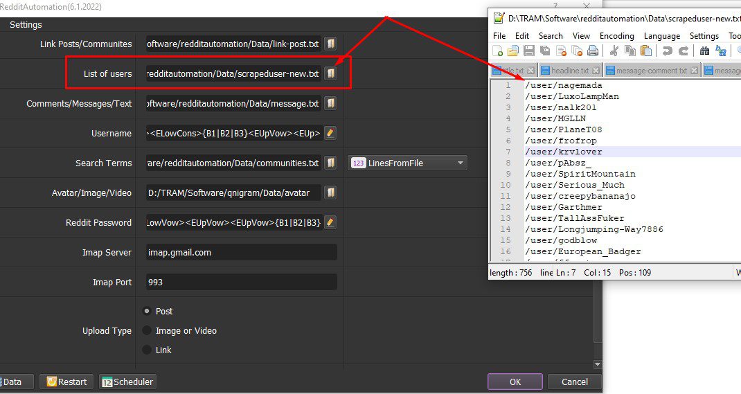Open the Scheduler

coord(127,382)
